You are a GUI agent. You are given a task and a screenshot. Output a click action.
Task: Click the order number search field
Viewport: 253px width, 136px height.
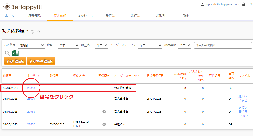point(223,45)
